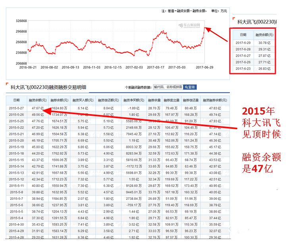Select the 29.31亿 value in the side table
This screenshot has height=245, width=289.
tap(264, 49)
